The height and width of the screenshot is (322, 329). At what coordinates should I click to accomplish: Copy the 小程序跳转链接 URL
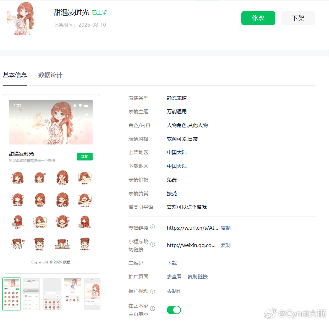click(226, 245)
